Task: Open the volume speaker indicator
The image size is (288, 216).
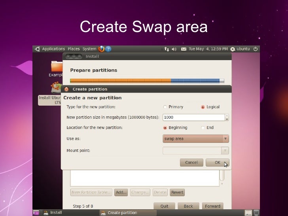Action: (x=174, y=49)
